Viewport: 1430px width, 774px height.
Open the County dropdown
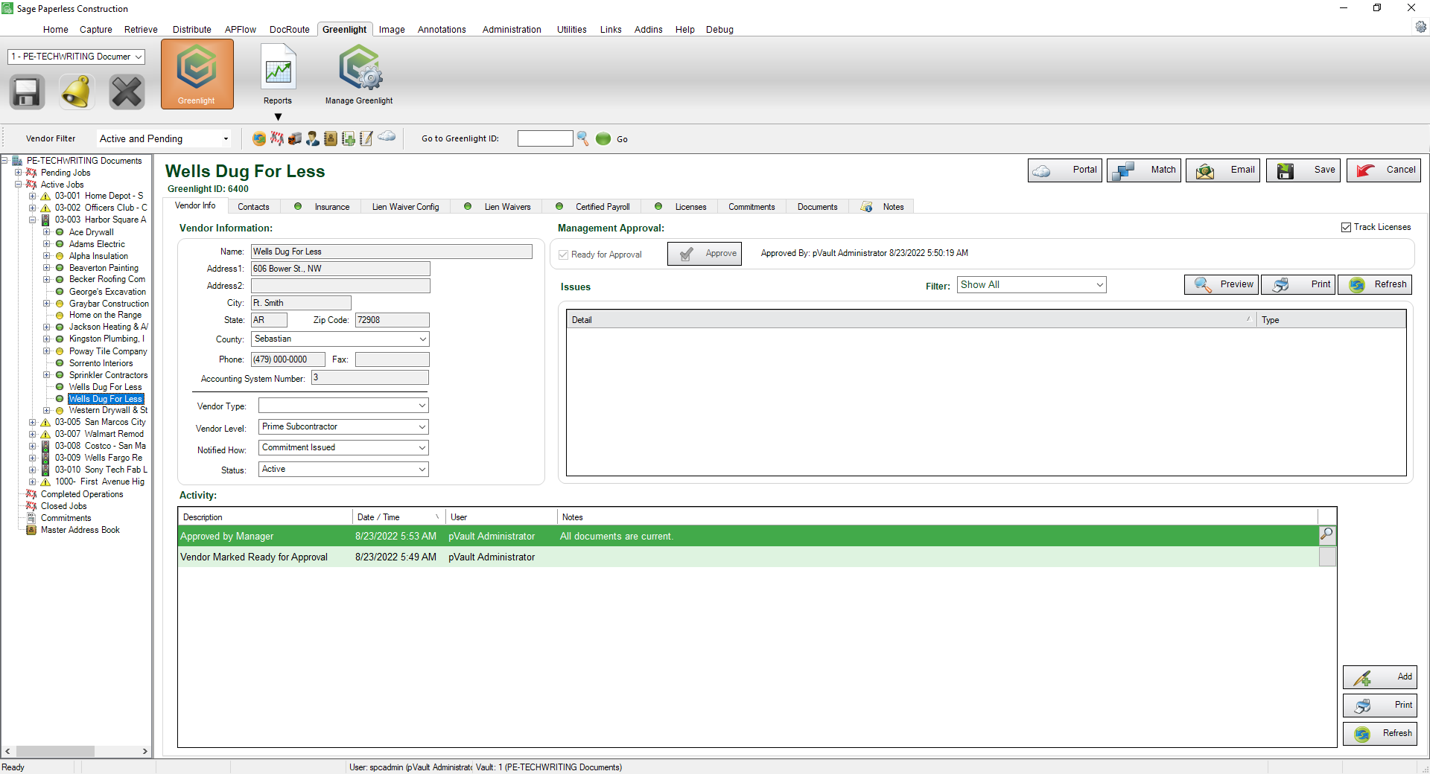[340, 339]
